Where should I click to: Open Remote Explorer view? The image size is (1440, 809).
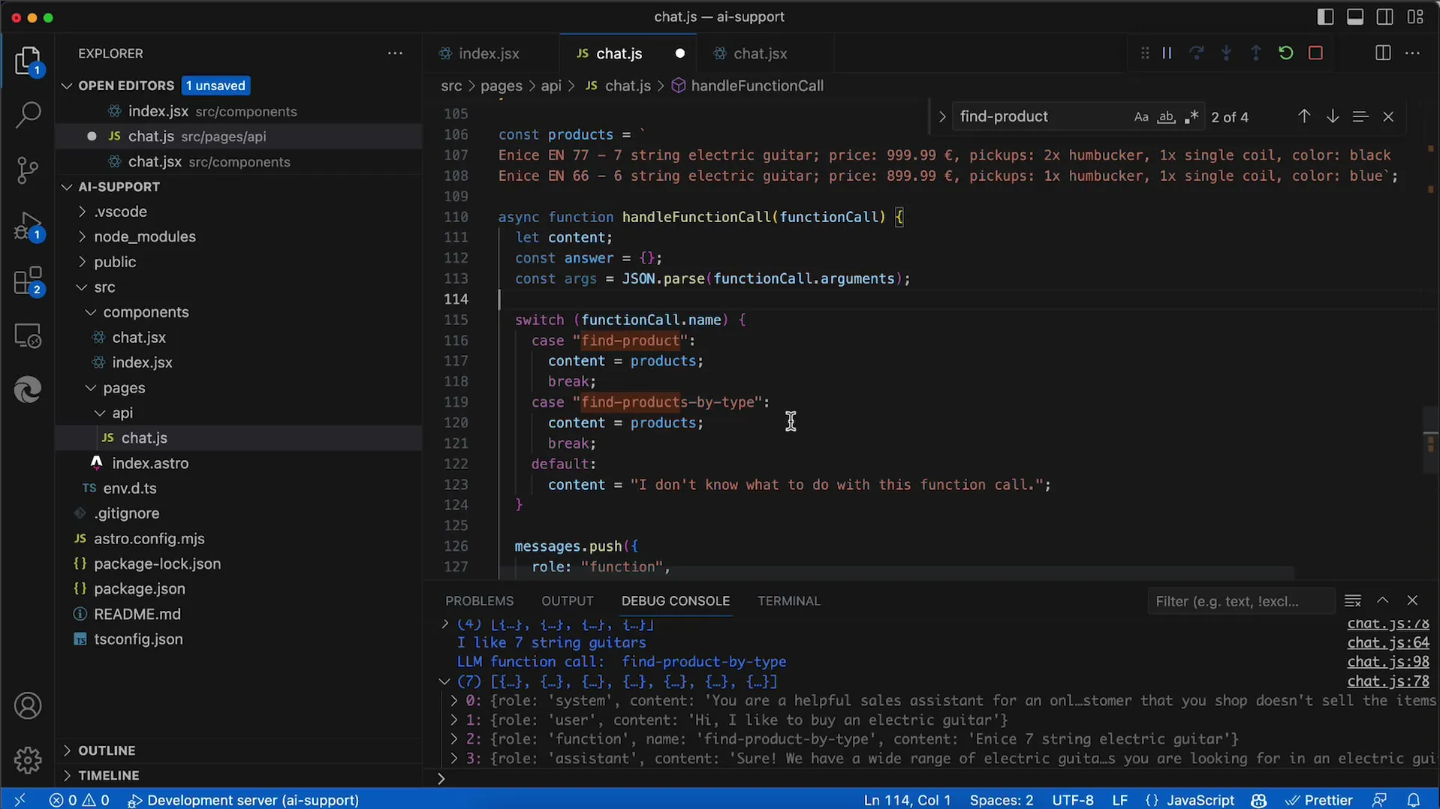[x=28, y=335]
